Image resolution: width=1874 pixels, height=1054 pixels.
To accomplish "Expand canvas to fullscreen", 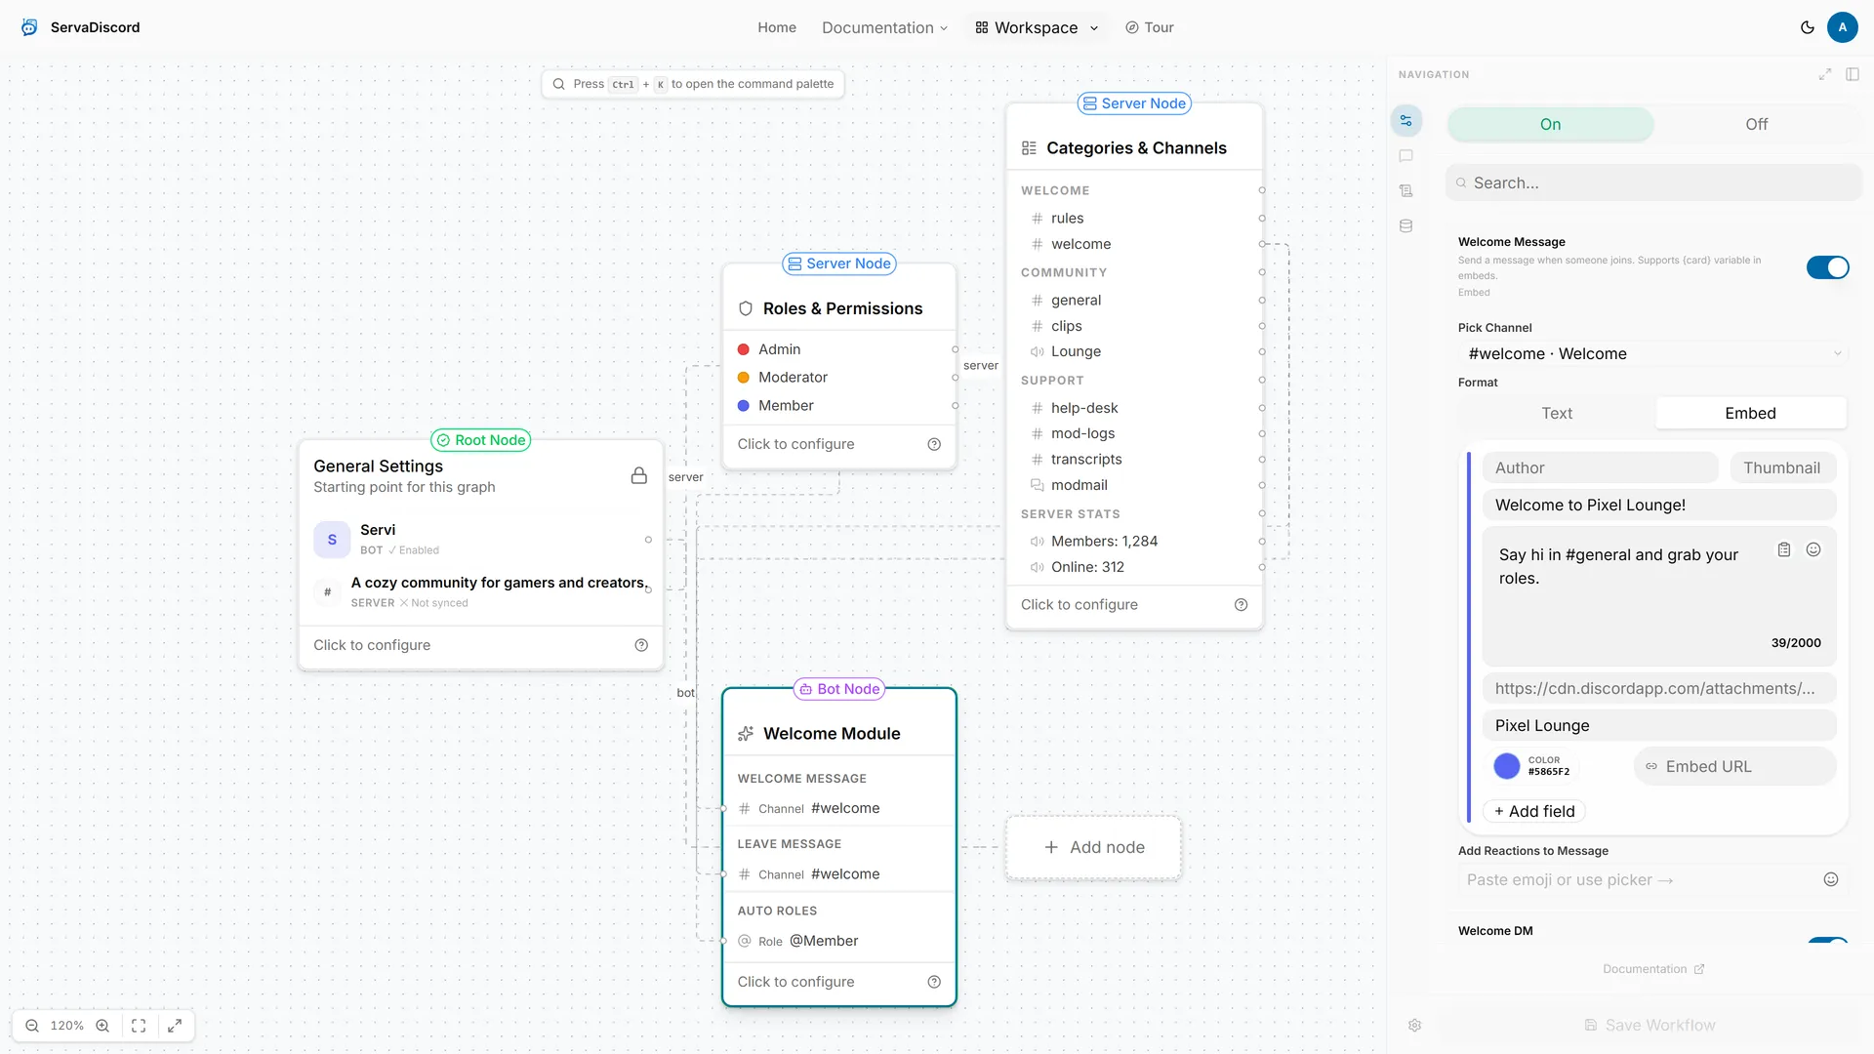I will (175, 1026).
